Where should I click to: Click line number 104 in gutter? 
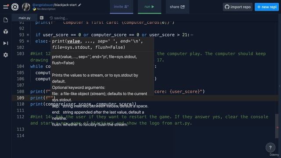(21, 66)
